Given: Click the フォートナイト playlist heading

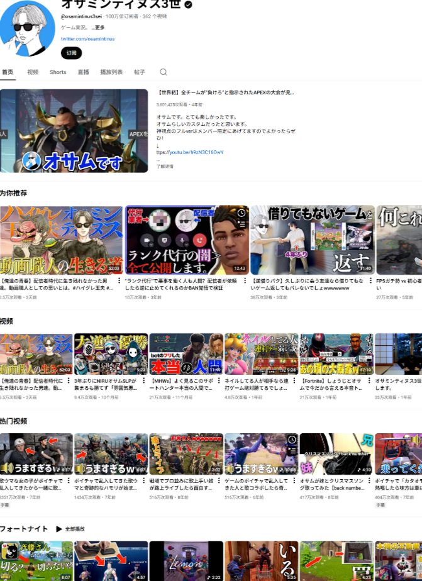Looking at the screenshot, I should tap(24, 529).
